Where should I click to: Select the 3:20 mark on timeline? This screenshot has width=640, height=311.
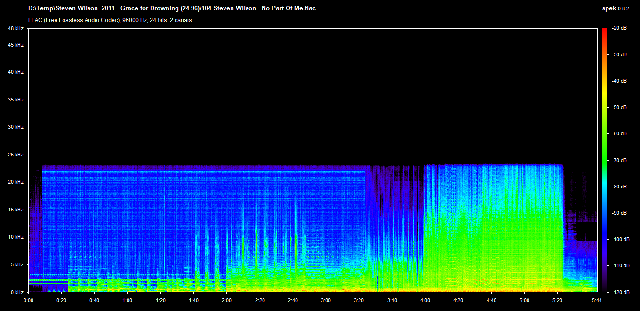point(359,300)
